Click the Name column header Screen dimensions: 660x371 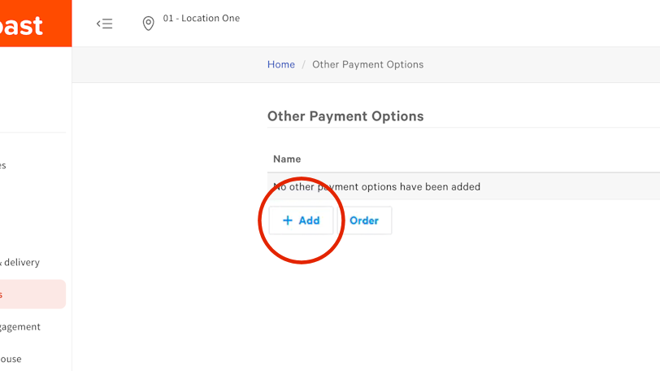[287, 159]
